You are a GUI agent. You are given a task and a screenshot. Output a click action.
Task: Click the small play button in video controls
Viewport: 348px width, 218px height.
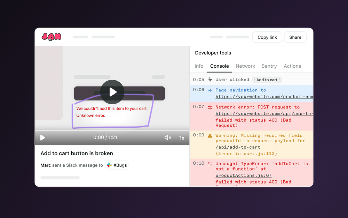(42, 138)
